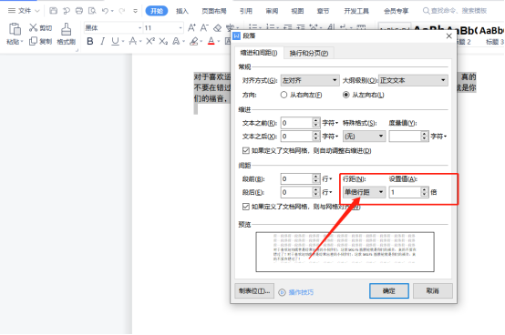Apply the highlighter pen color
This screenshot has height=335, width=505.
point(193,41)
